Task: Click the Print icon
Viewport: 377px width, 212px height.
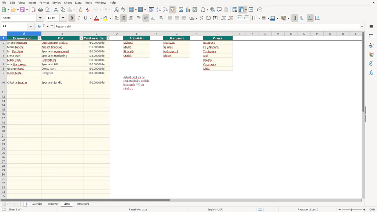Action: click(41, 10)
